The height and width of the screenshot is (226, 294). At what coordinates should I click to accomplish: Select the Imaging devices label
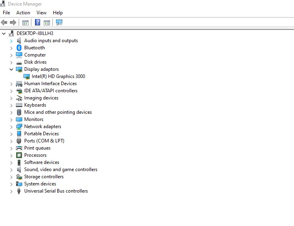41,98
